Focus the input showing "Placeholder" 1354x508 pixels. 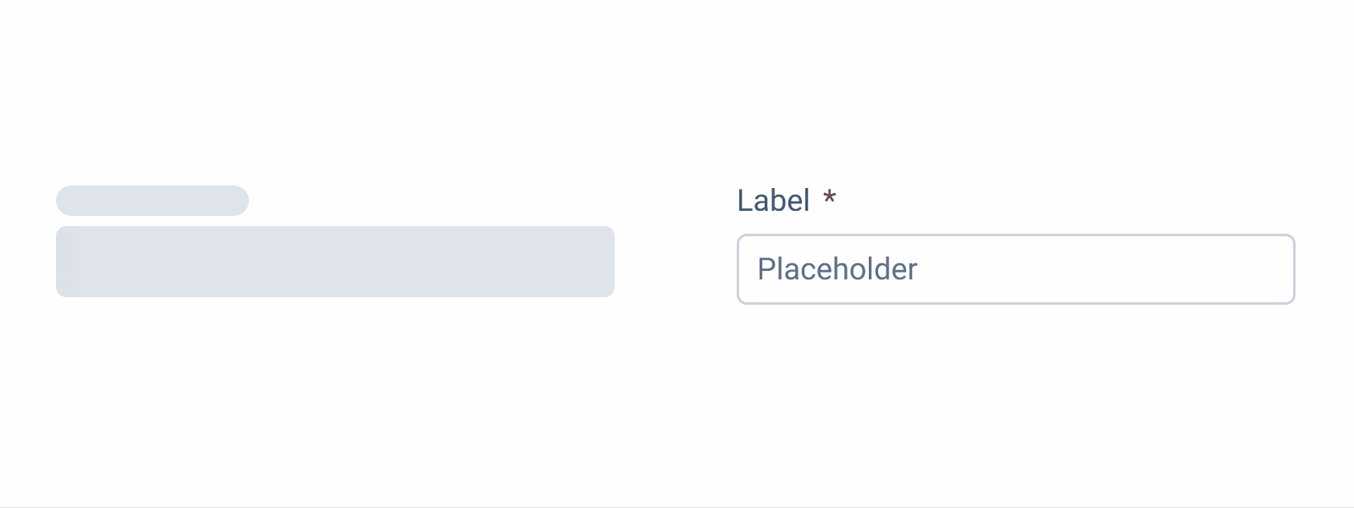tap(1015, 269)
